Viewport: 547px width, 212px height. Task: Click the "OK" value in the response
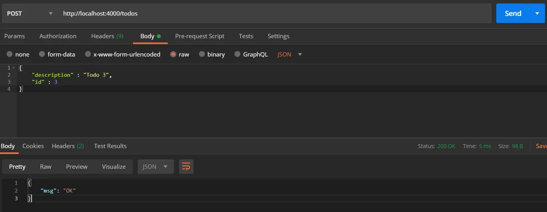point(69,191)
